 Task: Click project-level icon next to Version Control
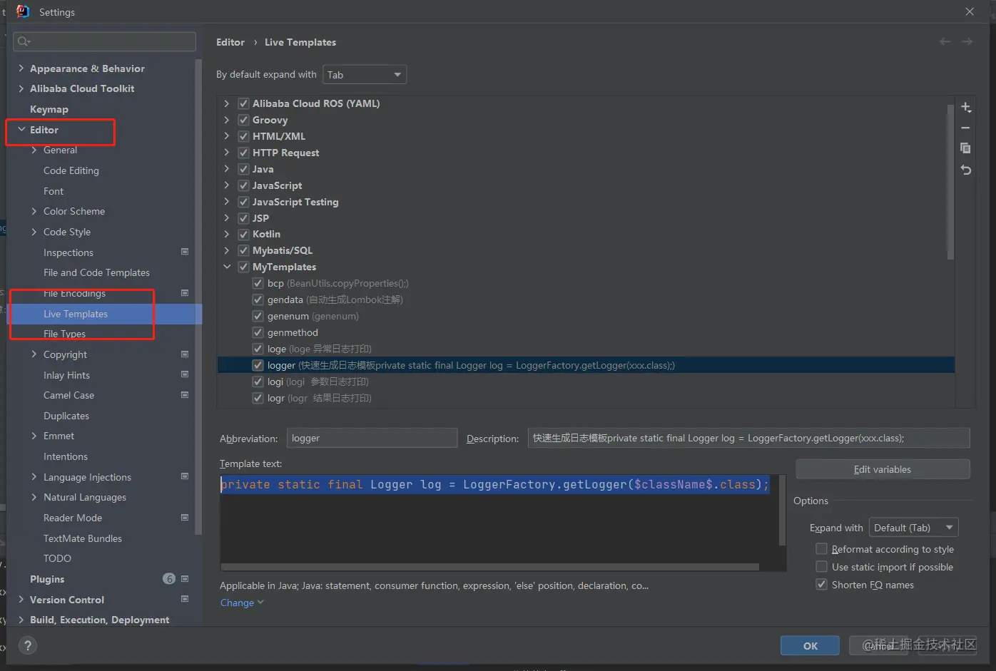pos(185,599)
